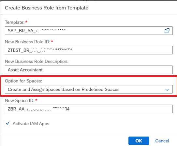Open value help icon in Template field
Viewport: 177px width, 146px height.
tap(167, 31)
